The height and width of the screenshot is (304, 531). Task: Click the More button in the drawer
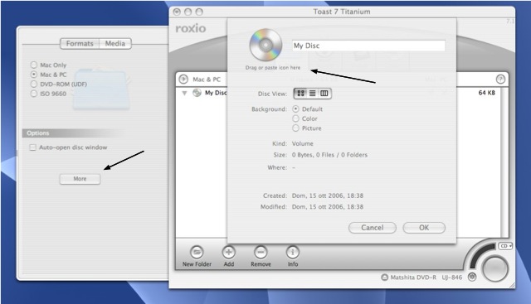tap(80, 179)
